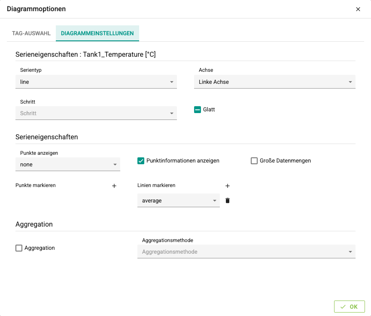Toggle the Glatt checkbox

[198, 110]
